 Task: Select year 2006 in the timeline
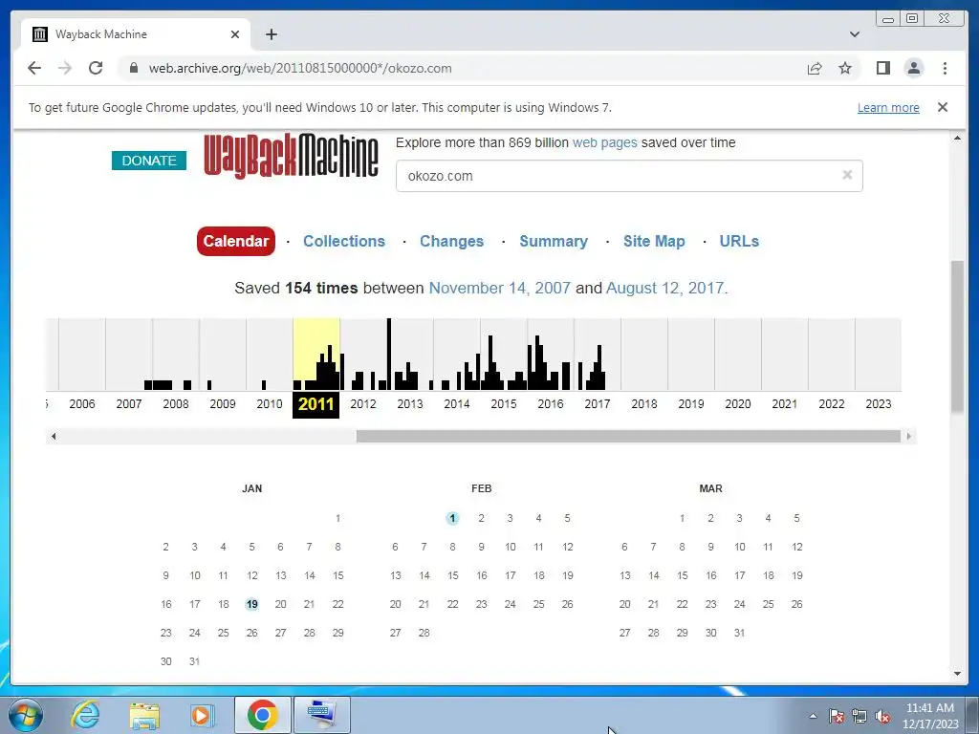point(82,404)
